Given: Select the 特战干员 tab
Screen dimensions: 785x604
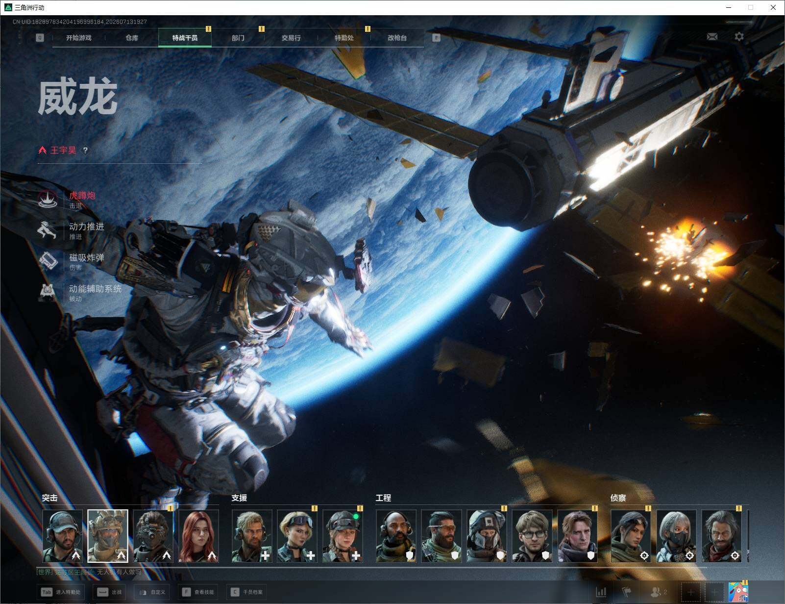Looking at the screenshot, I should tap(185, 38).
